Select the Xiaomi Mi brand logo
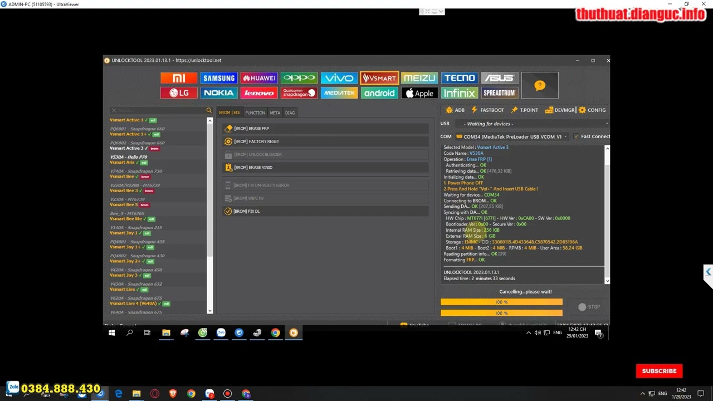 click(x=179, y=78)
